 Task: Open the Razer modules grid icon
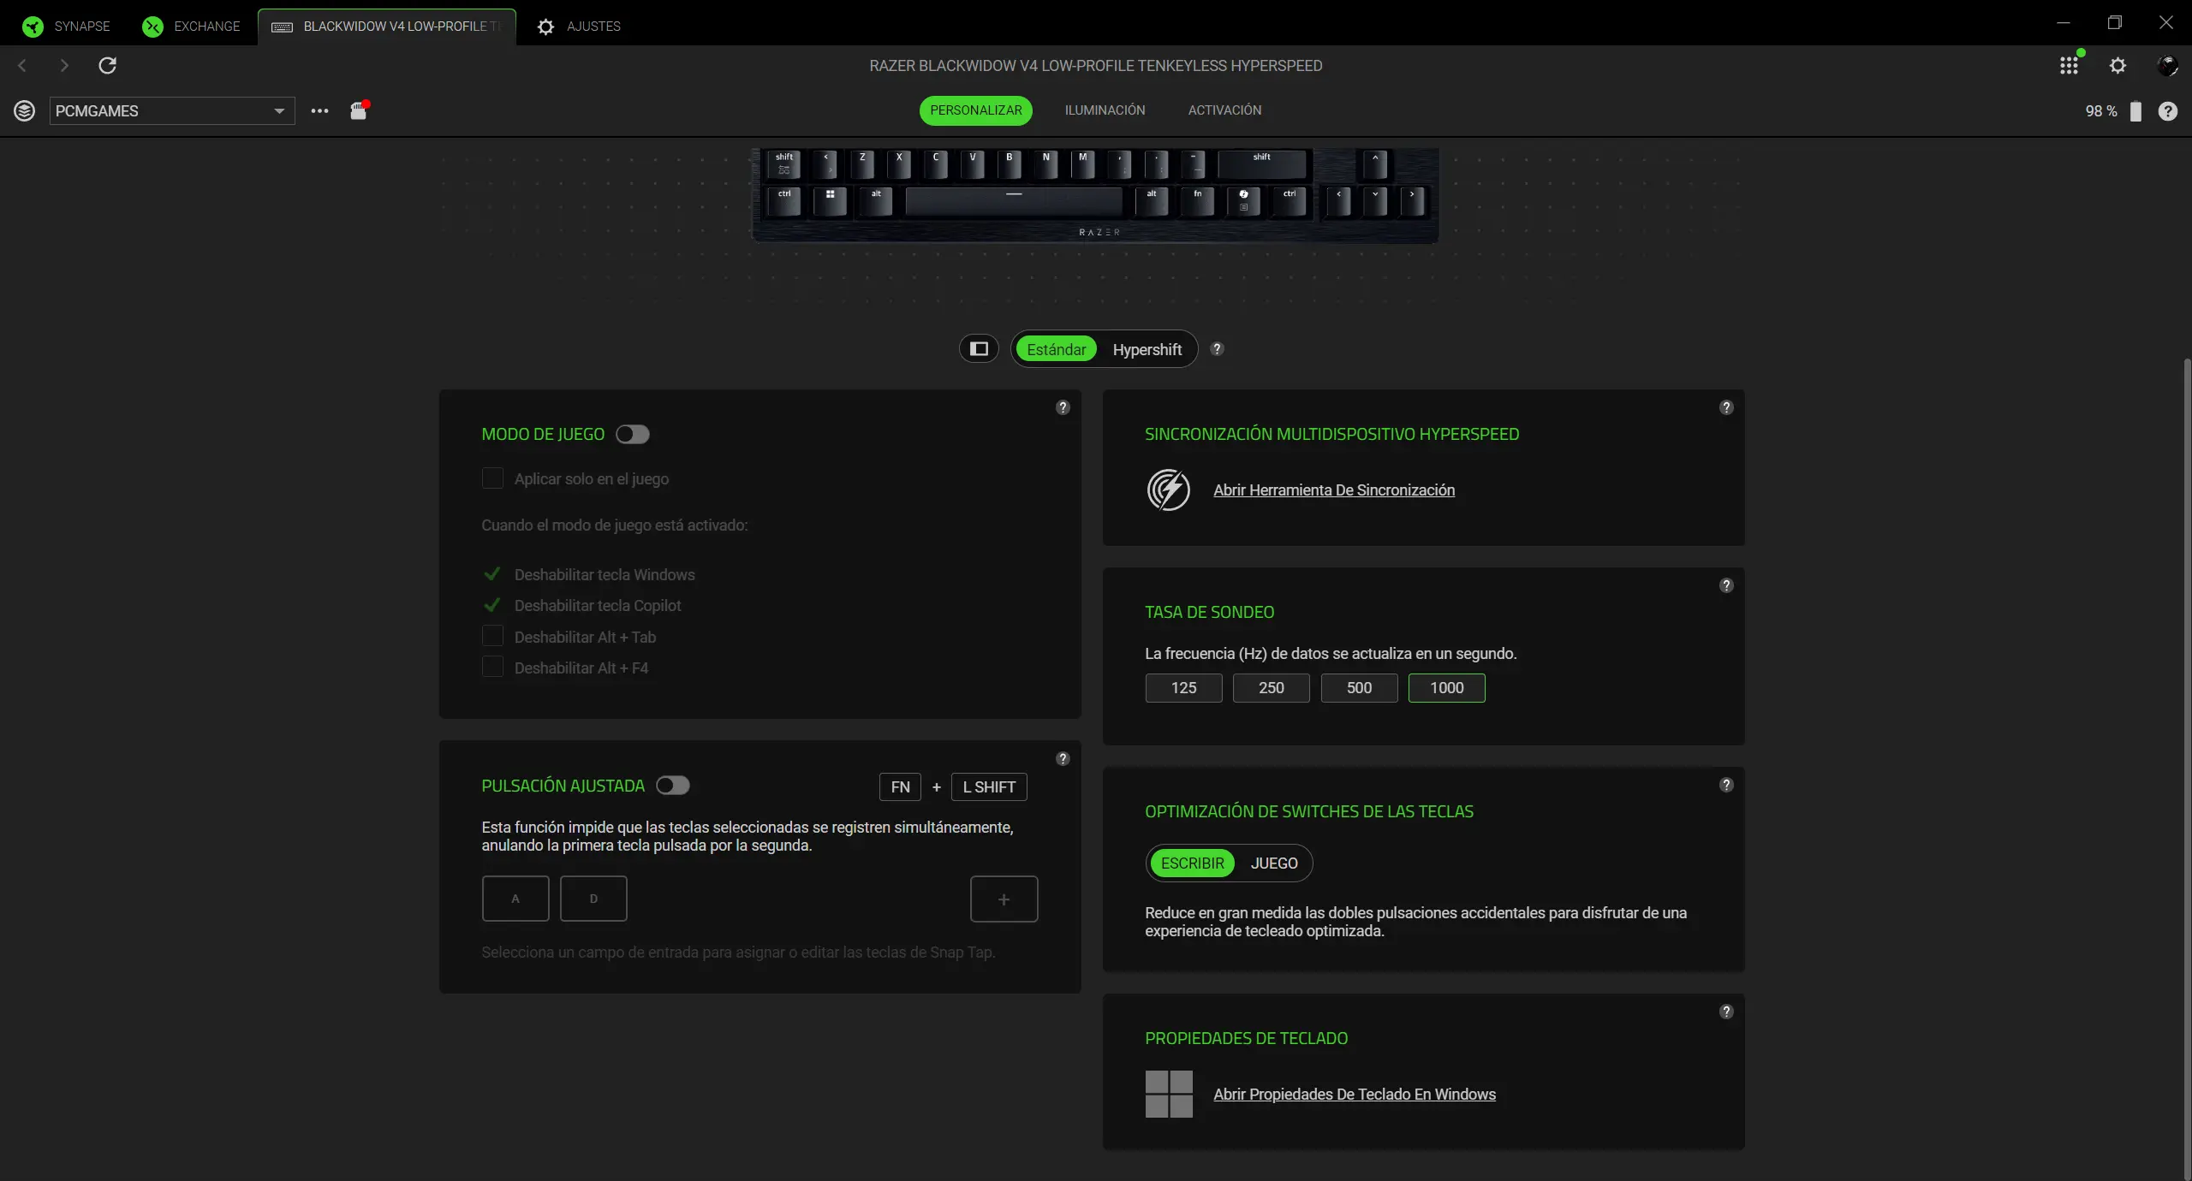point(2069,65)
